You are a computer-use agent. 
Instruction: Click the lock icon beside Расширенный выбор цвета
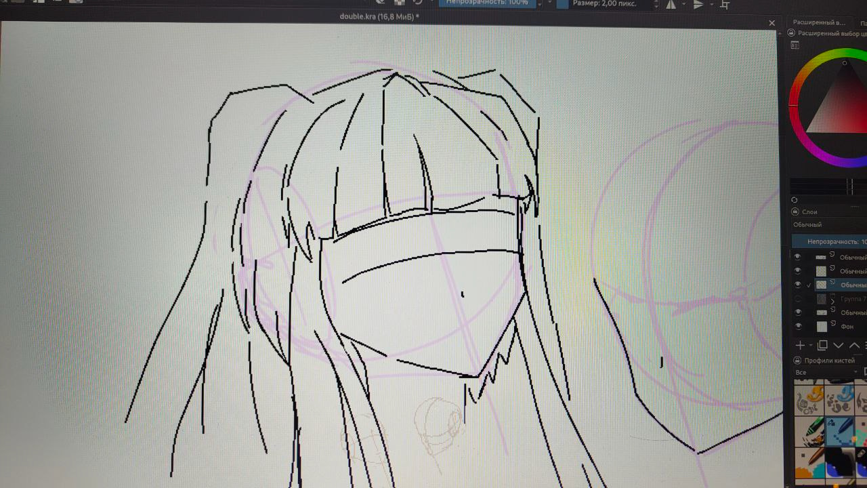click(x=791, y=33)
